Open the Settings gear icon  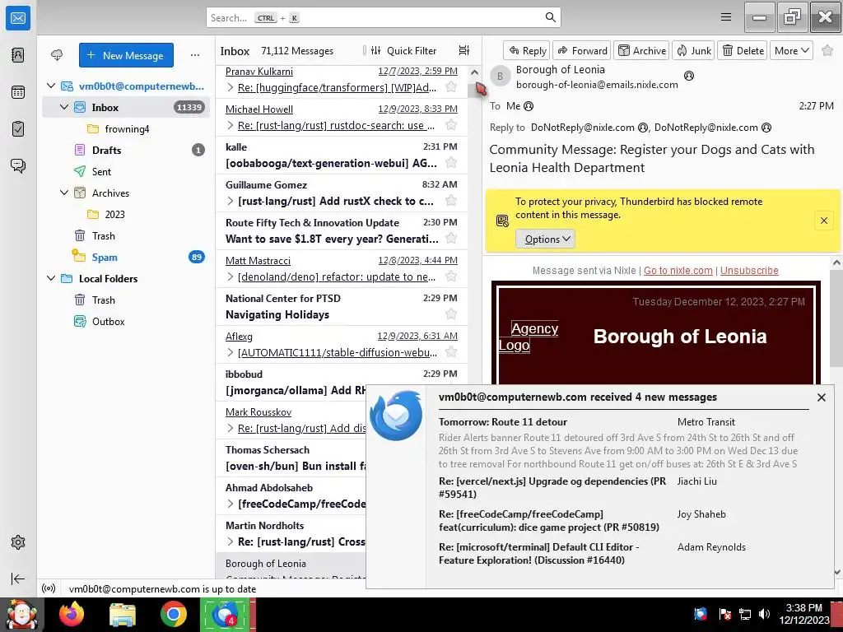[18, 542]
